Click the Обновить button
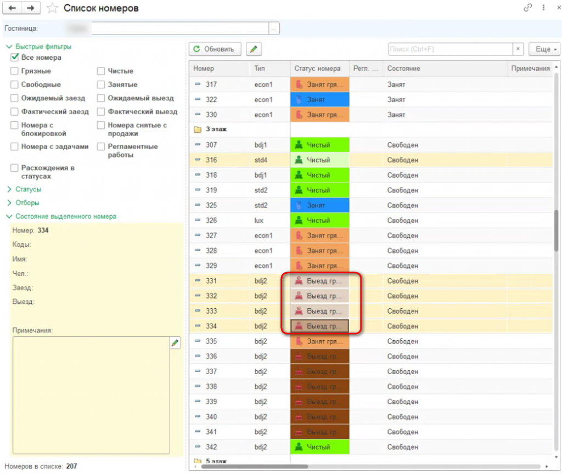Screen dimensions: 562x474 click(215, 49)
